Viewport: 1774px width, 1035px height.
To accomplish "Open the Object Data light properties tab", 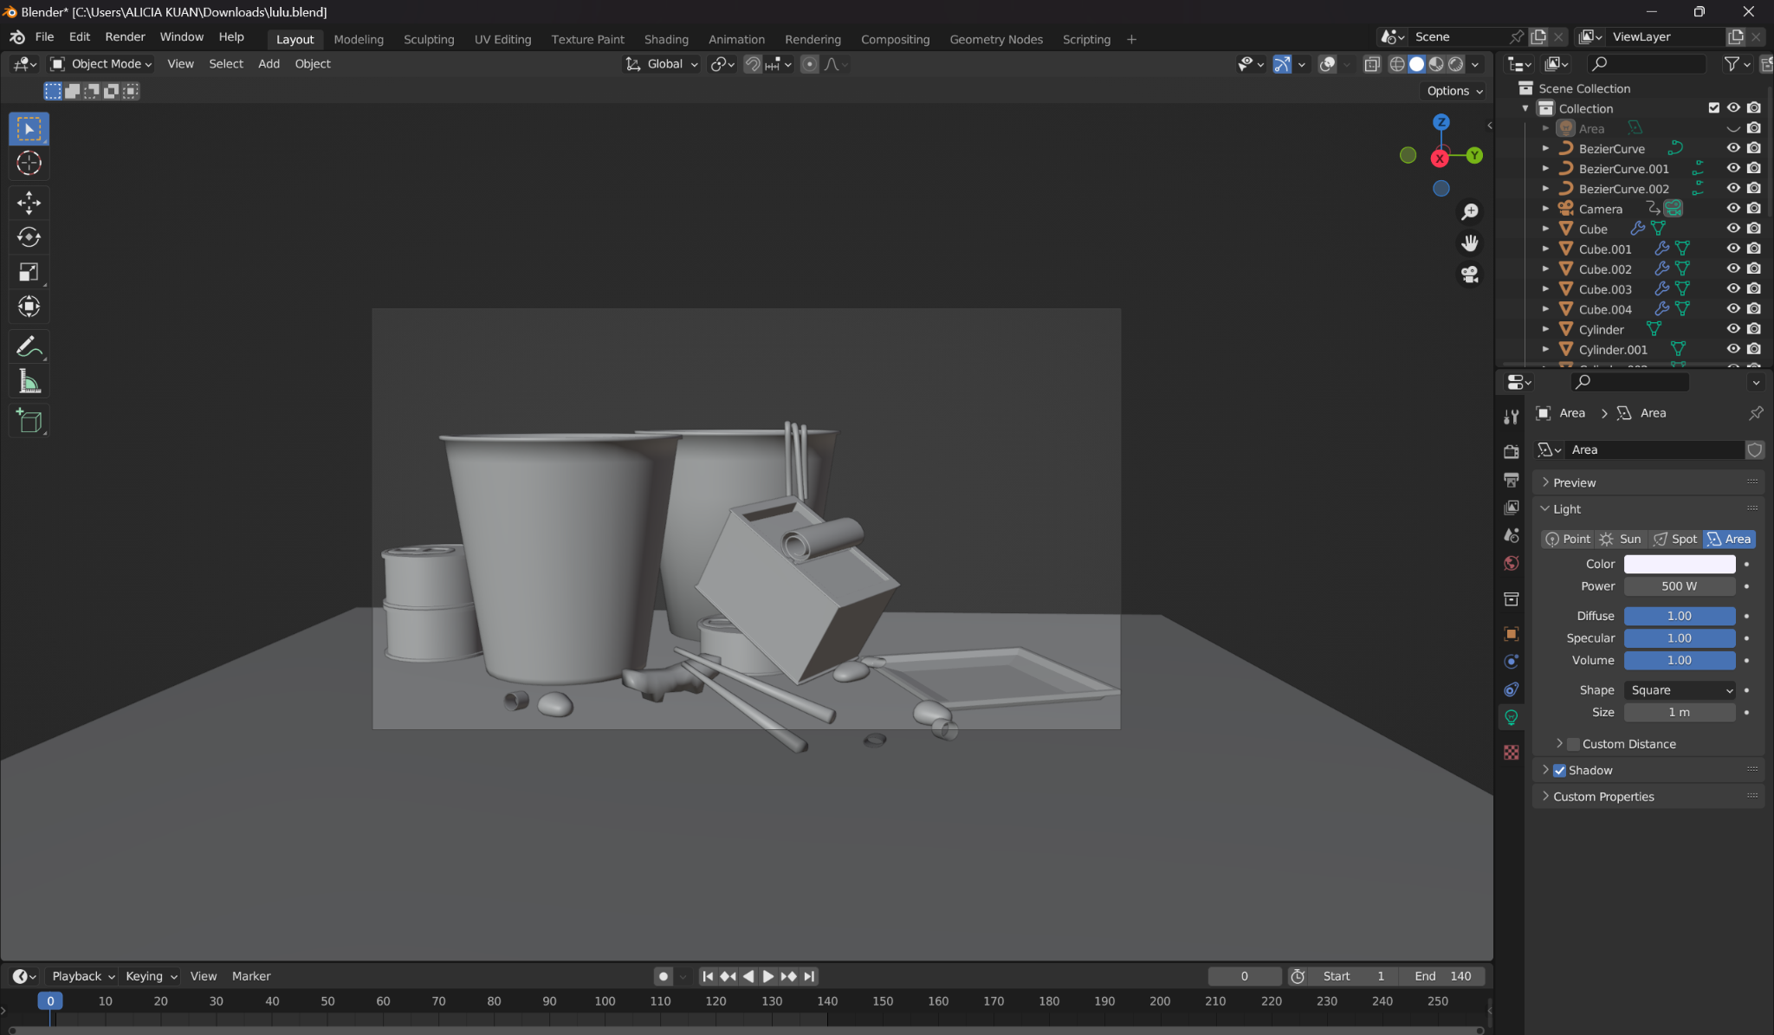I will click(x=1511, y=717).
